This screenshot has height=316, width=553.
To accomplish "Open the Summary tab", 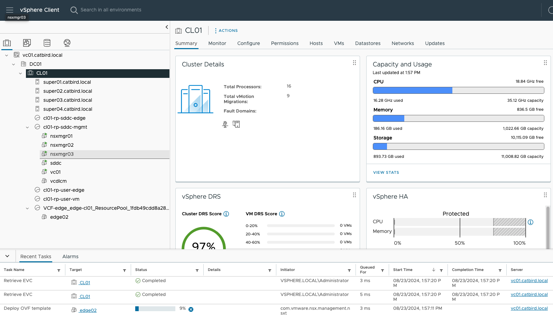I will [186, 43].
